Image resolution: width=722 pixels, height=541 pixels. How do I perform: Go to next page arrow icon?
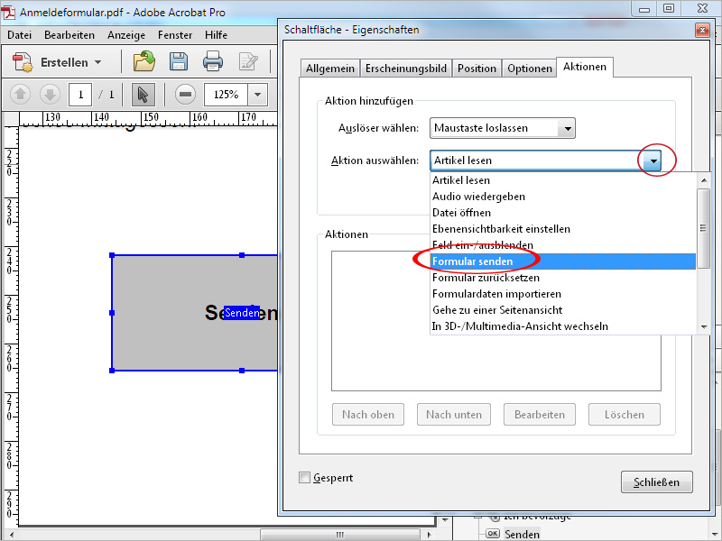pos(50,95)
